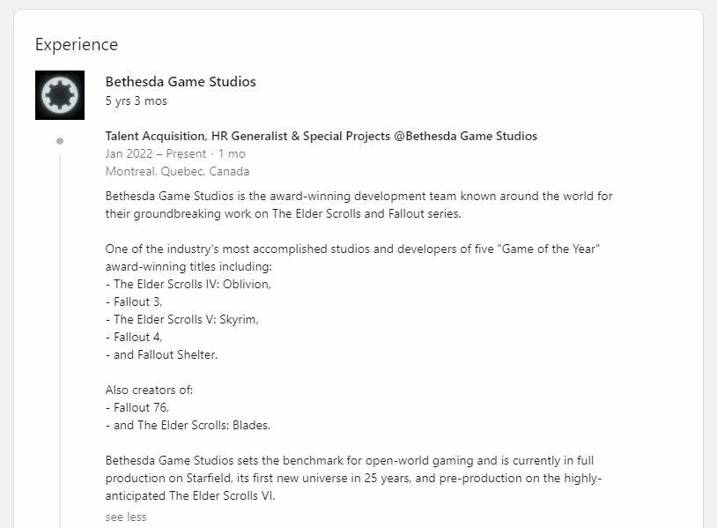Screen dimensions: 717x528
Task: Click the 'One of the industry's most accomplished' sentence
Action: point(352,257)
